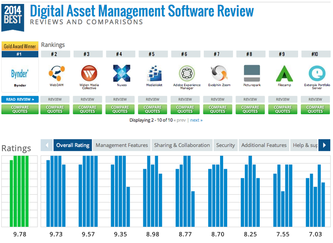Click the Filecamp product name
Image resolution: width=333 pixels, height=243 pixels.
(x=284, y=85)
